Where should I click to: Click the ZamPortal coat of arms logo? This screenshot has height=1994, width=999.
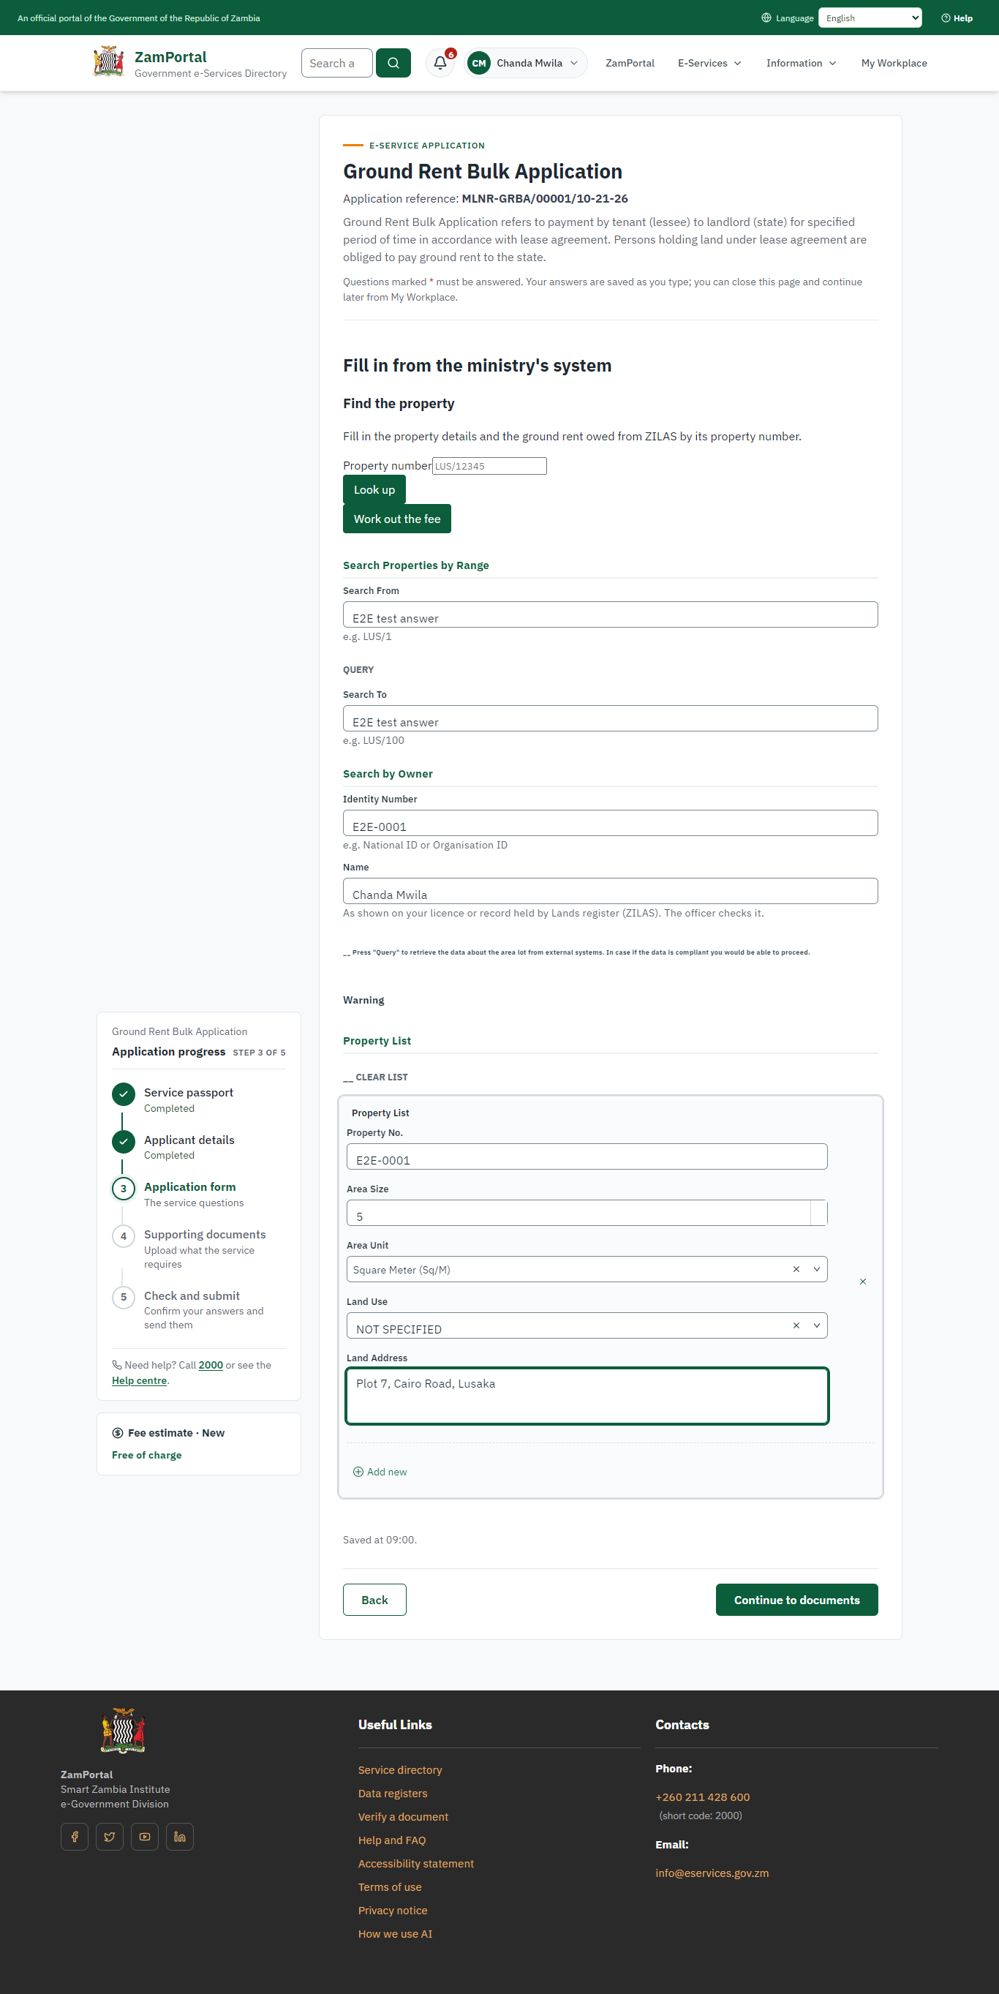[108, 62]
